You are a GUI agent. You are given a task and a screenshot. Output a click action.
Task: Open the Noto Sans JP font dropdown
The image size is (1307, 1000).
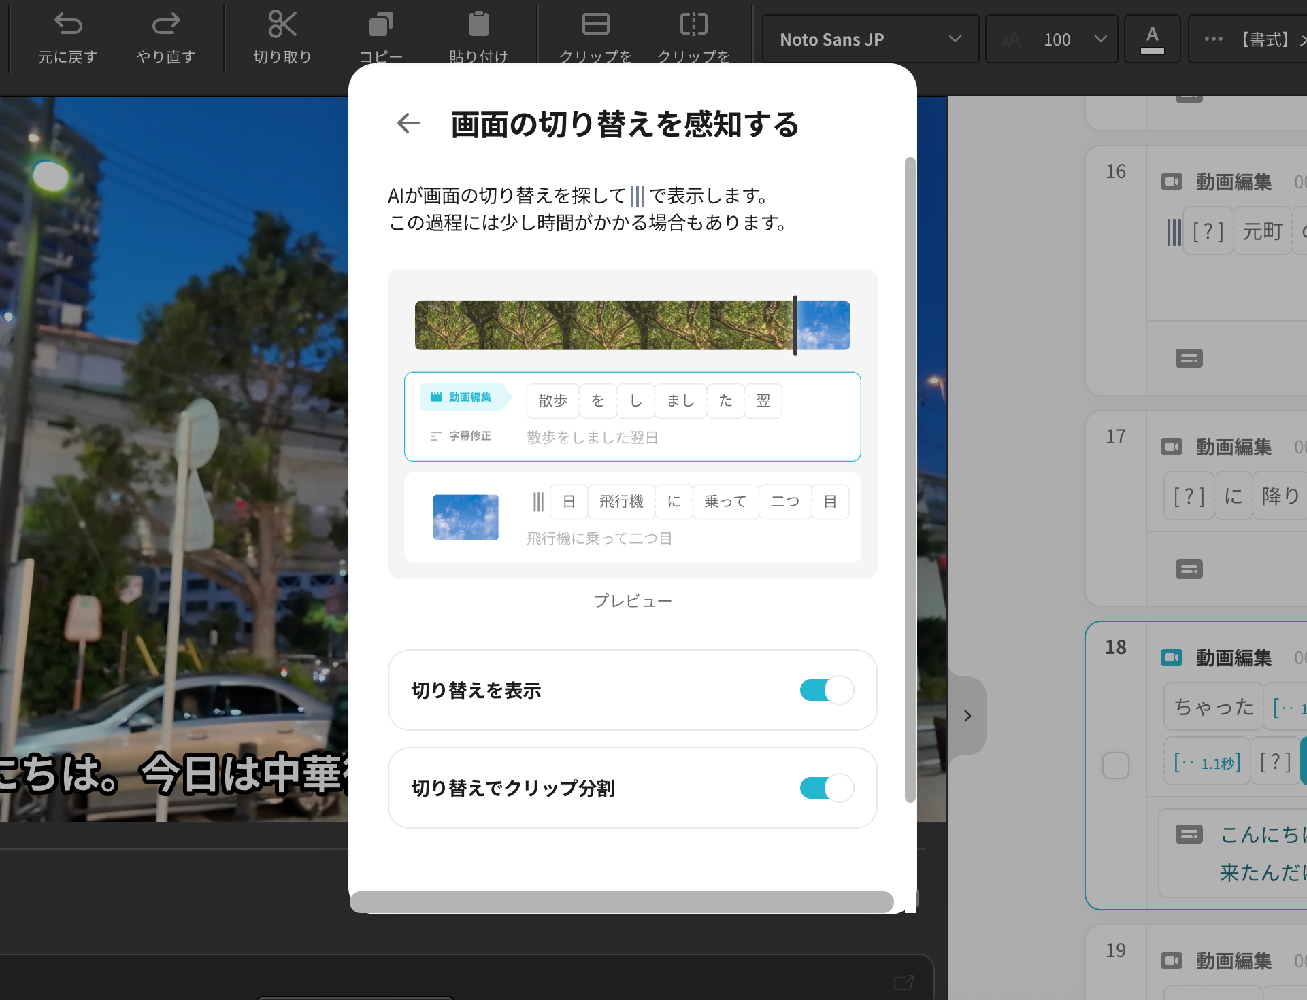click(870, 39)
